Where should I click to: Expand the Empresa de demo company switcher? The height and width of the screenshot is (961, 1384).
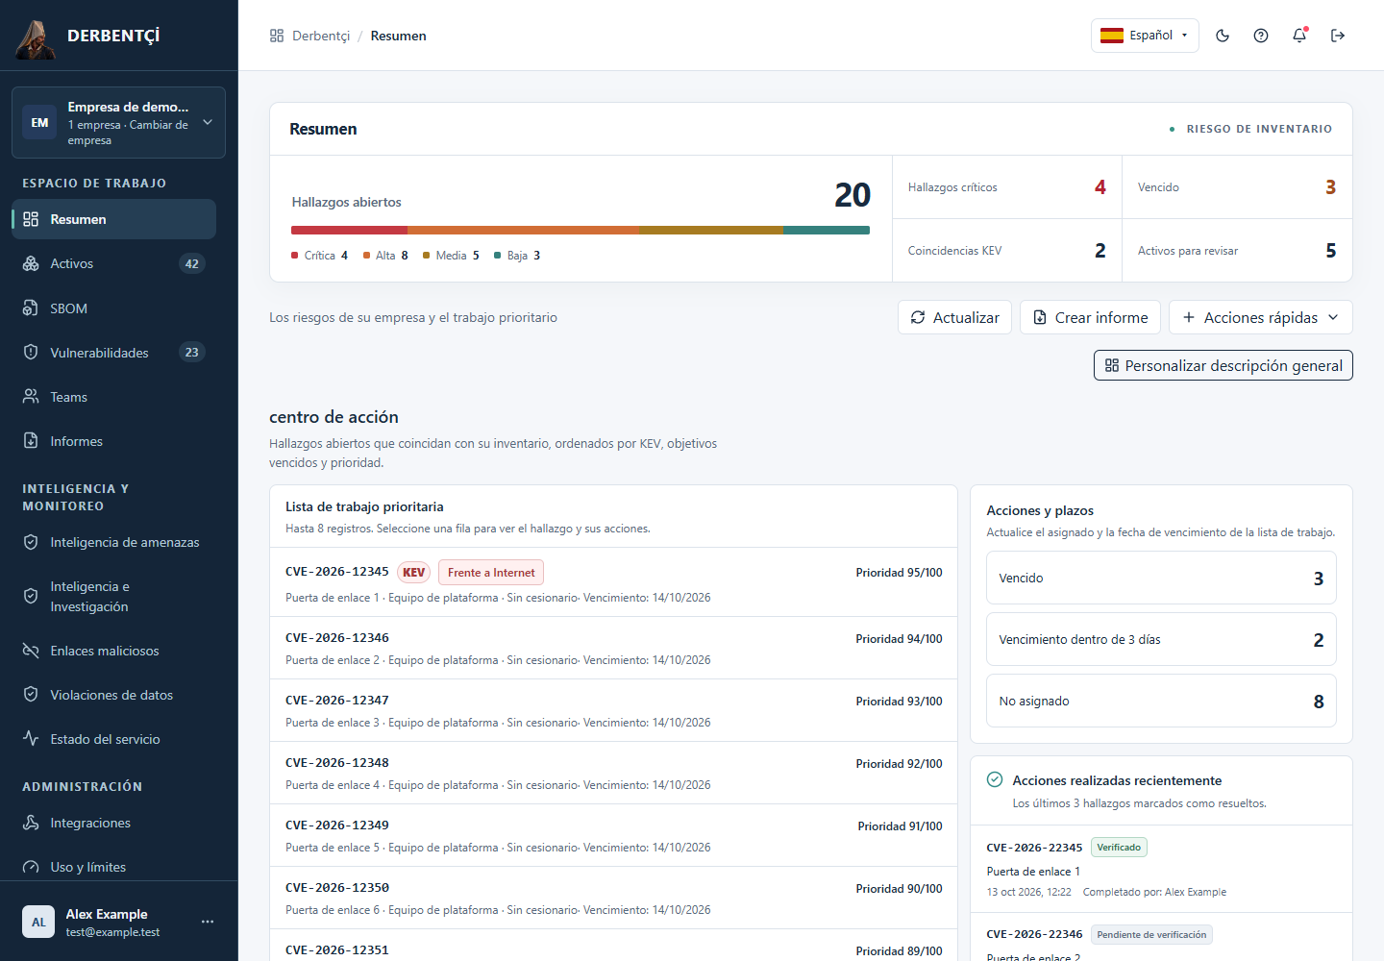pos(118,123)
